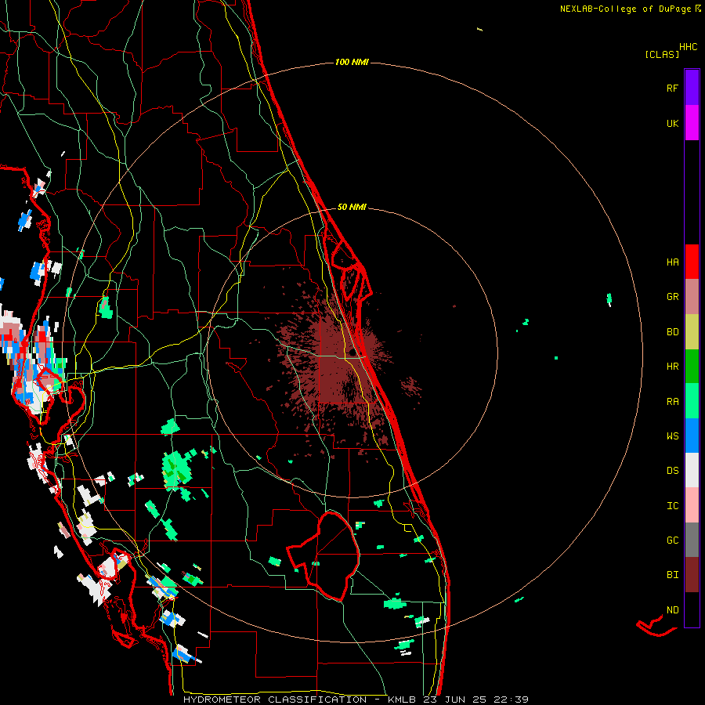Click the HA red legend swatch
Screen dimensions: 705x705
tap(692, 262)
